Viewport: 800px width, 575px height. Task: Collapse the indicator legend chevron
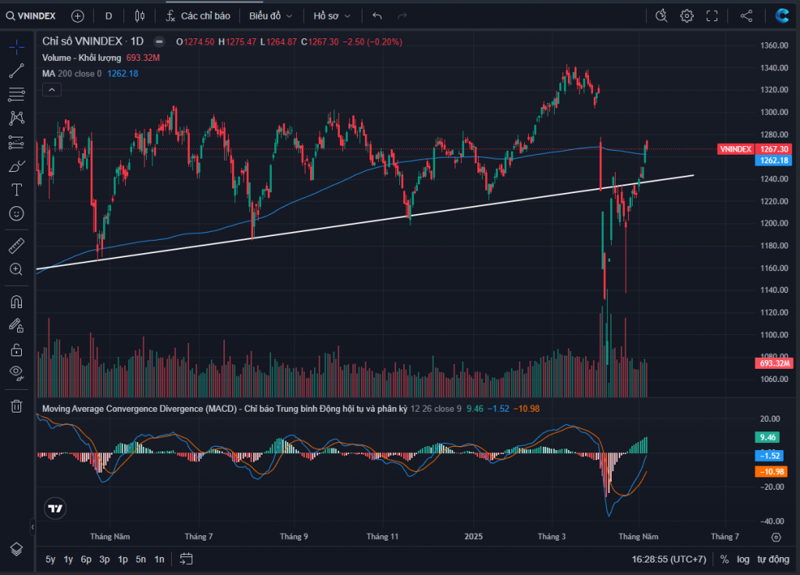pos(52,91)
